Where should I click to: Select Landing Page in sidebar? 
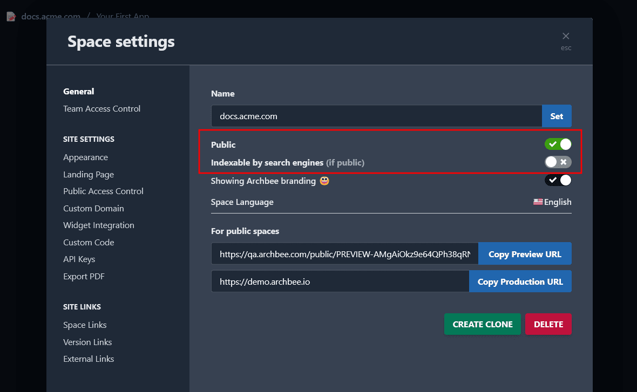pyautogui.click(x=89, y=175)
